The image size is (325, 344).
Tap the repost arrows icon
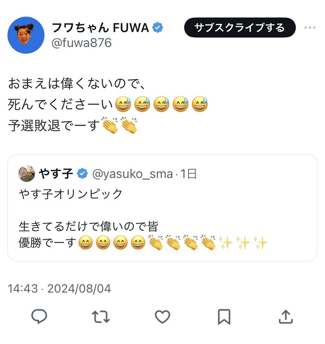(x=101, y=316)
